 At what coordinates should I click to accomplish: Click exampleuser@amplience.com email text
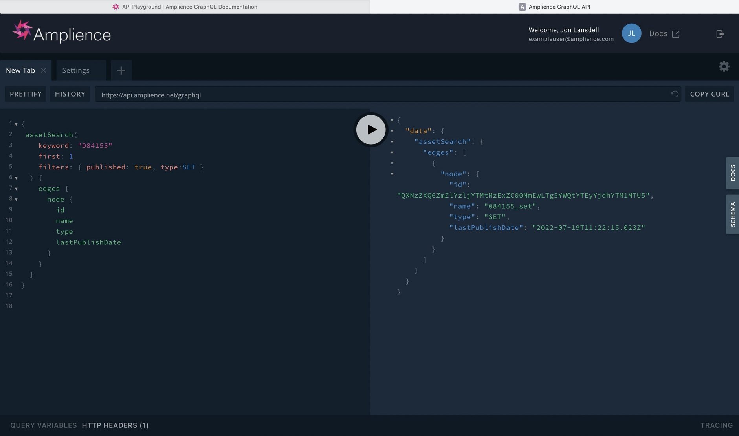click(571, 39)
